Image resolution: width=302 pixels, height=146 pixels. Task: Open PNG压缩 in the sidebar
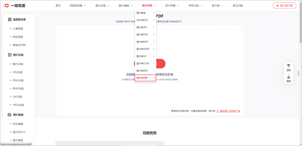(x=18, y=80)
